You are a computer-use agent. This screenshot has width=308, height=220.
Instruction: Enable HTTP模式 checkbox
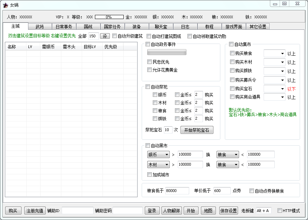click(x=280, y=211)
